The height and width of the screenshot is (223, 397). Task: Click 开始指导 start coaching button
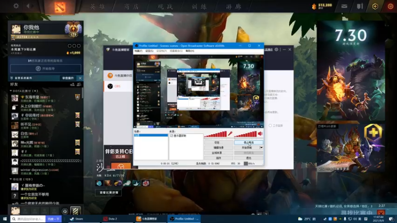(x=46, y=68)
